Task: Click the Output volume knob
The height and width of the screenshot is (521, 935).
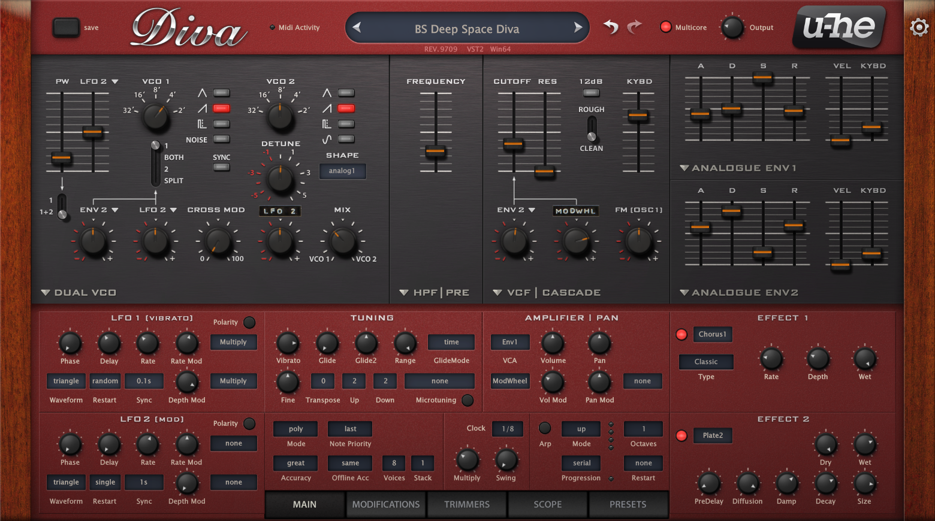Action: coord(732,28)
